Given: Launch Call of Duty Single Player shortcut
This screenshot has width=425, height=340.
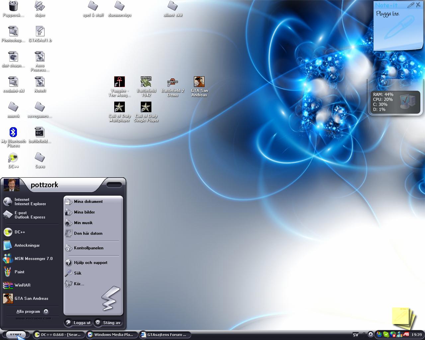Looking at the screenshot, I should (146, 112).
